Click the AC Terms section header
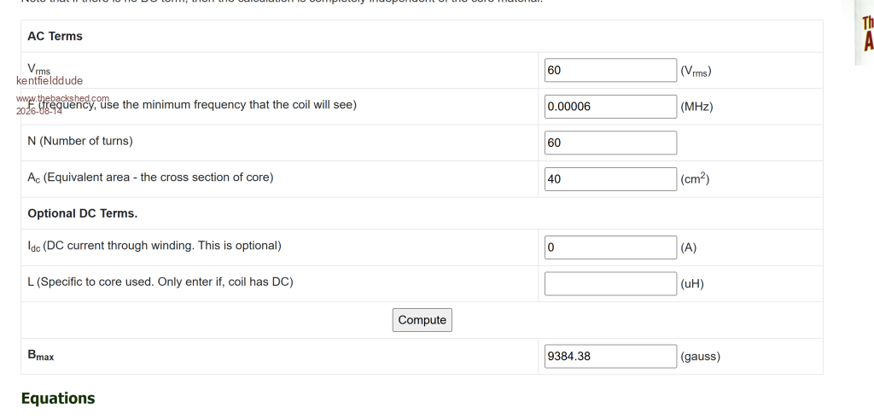874x419 pixels. 55,36
